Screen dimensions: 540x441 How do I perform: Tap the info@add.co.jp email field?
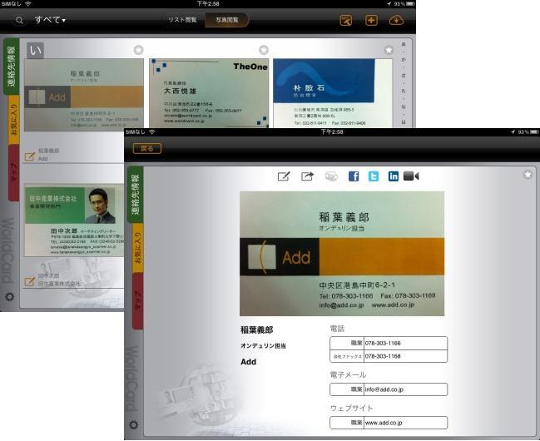coord(405,389)
